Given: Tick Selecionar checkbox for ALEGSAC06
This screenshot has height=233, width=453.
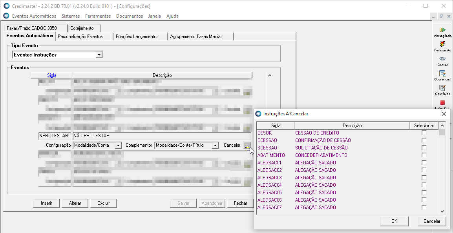Looking at the screenshot, I should (x=424, y=200).
